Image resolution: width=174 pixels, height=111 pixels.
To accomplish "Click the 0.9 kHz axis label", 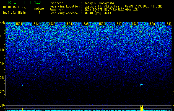I will pos(2,64).
